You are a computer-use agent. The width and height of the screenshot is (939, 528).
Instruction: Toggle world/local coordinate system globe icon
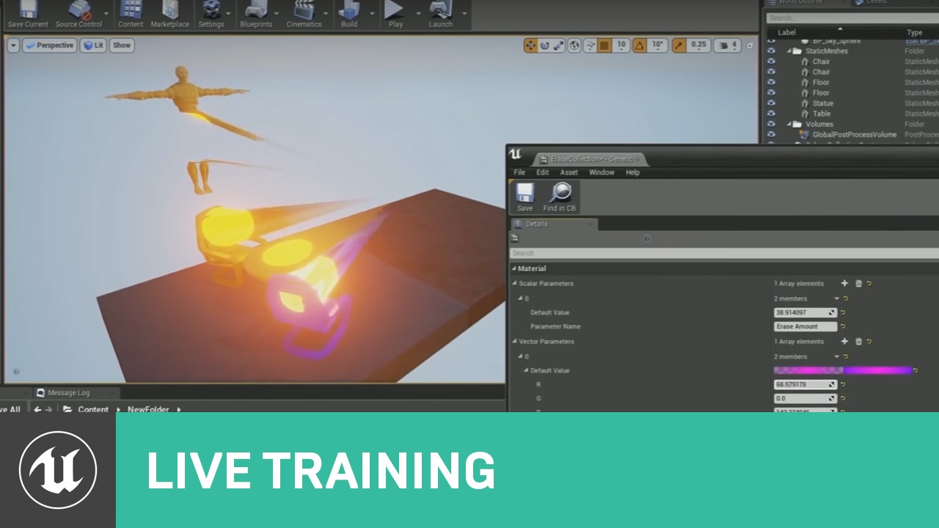tap(574, 45)
